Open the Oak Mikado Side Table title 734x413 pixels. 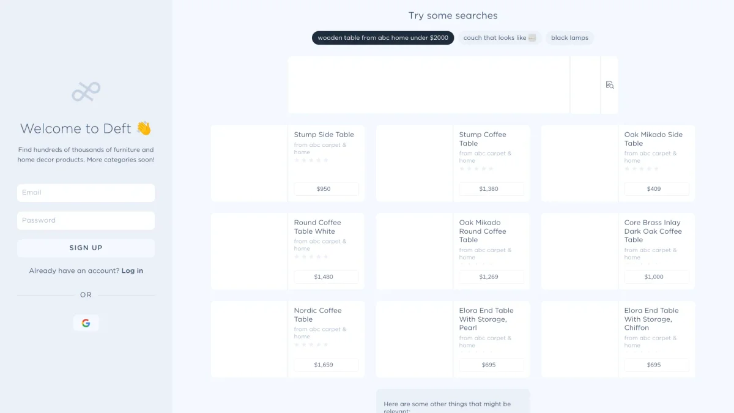(653, 139)
